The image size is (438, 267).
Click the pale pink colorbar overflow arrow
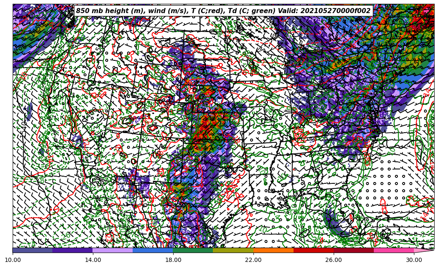tap(424, 250)
